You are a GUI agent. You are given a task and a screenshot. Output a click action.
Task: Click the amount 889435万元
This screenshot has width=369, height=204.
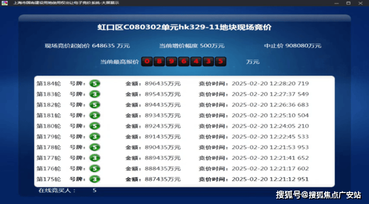tap(163, 158)
